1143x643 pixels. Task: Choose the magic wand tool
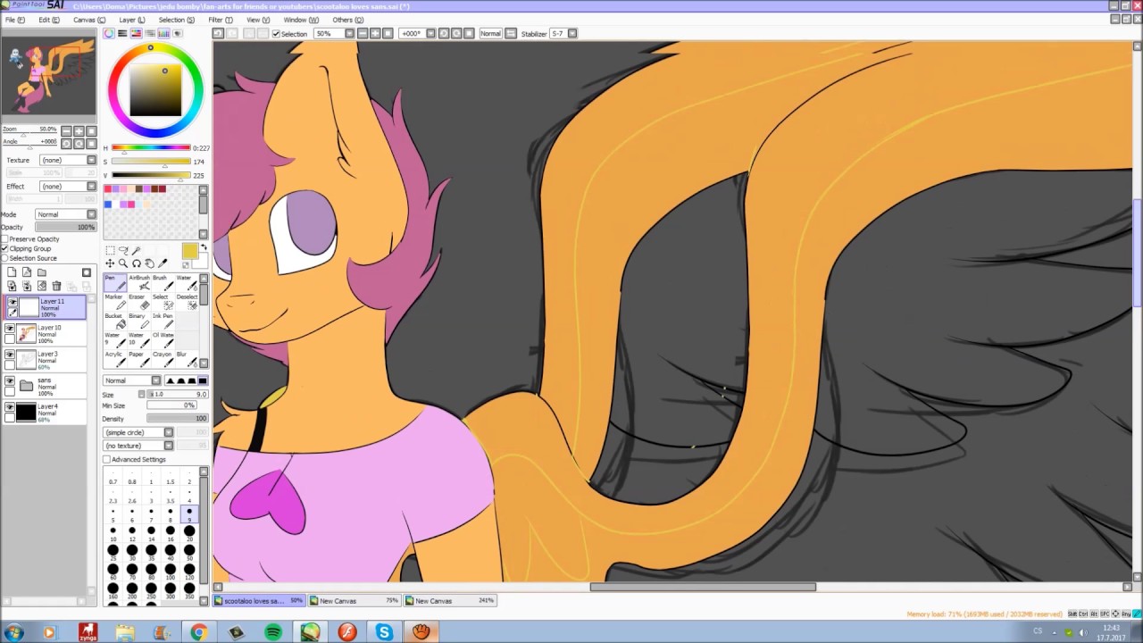pos(137,251)
